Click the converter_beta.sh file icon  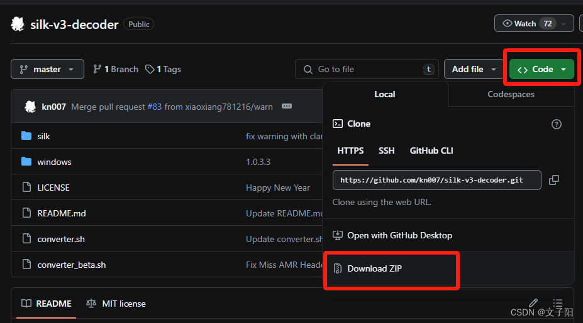(x=26, y=264)
